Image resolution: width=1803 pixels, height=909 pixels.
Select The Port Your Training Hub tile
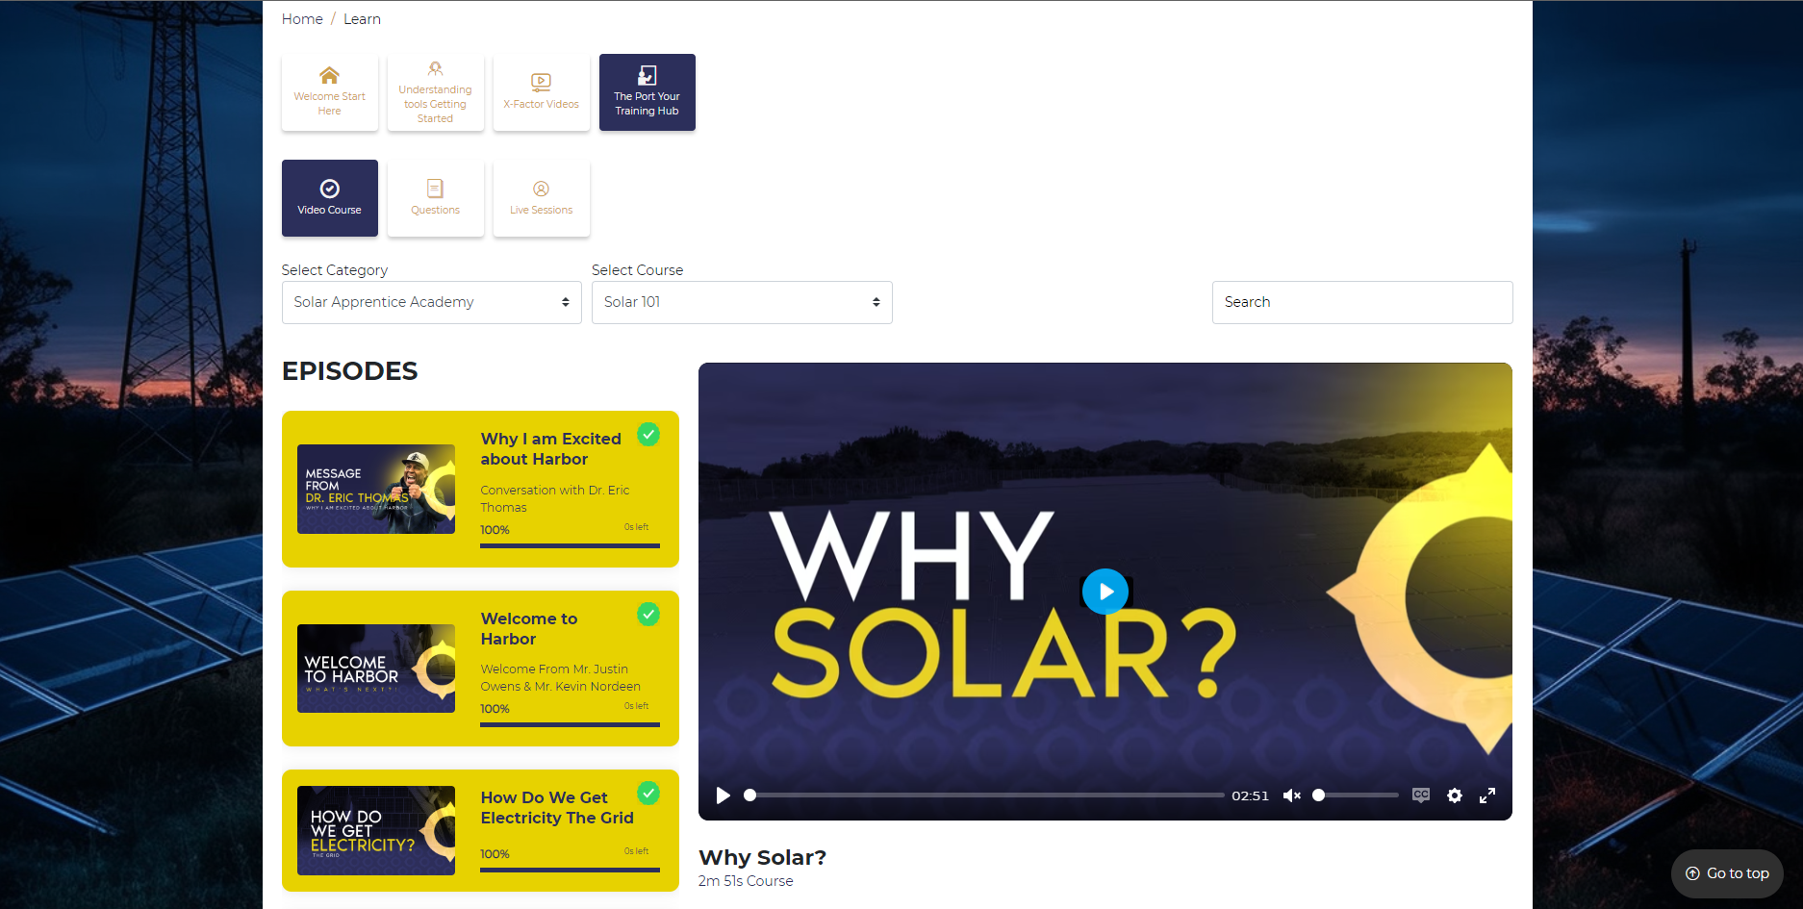click(647, 92)
